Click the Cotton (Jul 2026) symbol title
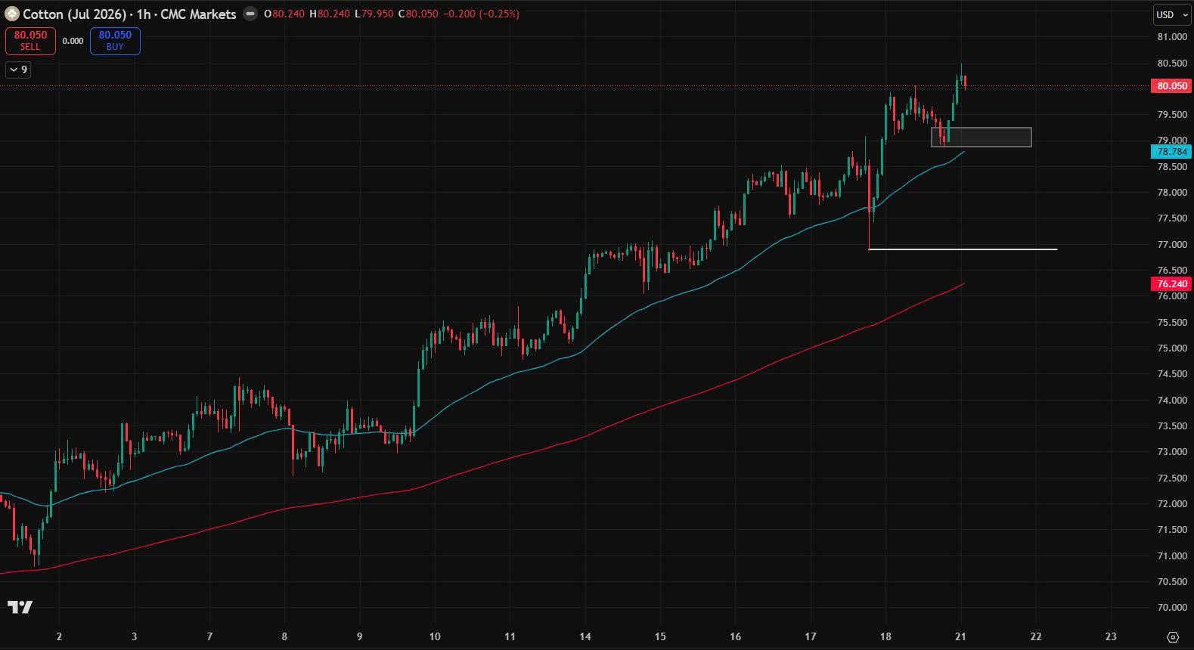This screenshot has height=650, width=1194. [74, 14]
